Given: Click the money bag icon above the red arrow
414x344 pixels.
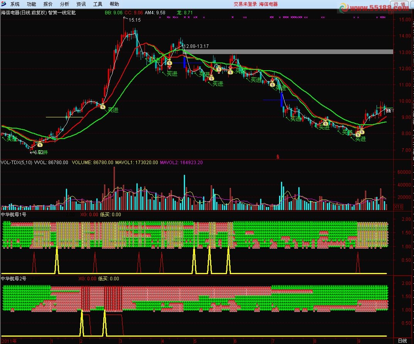Looking at the screenshot, I should [x=170, y=63].
